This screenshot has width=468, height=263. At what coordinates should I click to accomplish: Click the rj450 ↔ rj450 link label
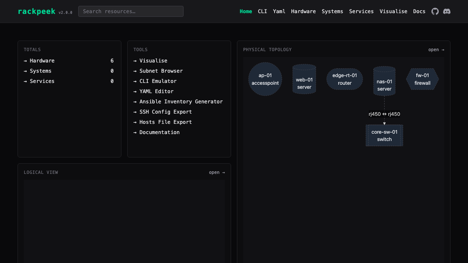point(384,114)
